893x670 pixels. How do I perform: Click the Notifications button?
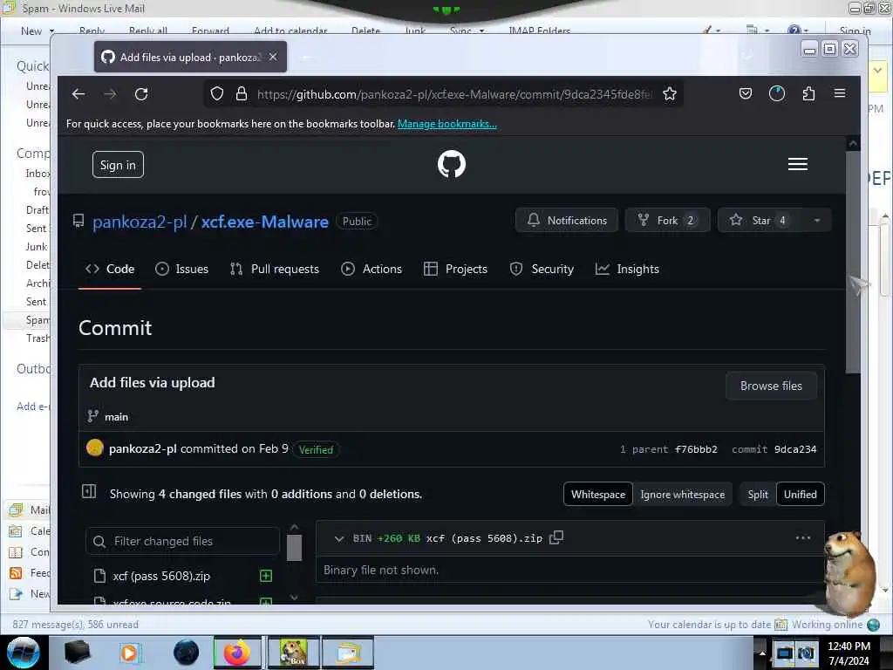(567, 221)
